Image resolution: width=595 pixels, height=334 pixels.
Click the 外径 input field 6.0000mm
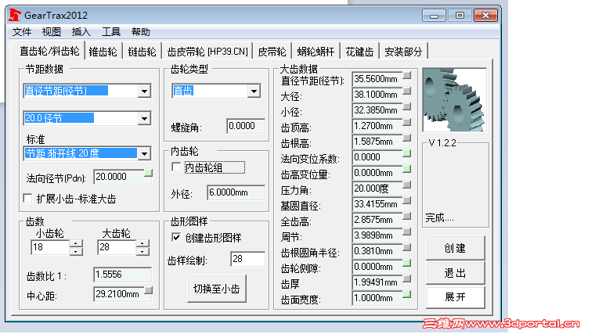[236, 192]
